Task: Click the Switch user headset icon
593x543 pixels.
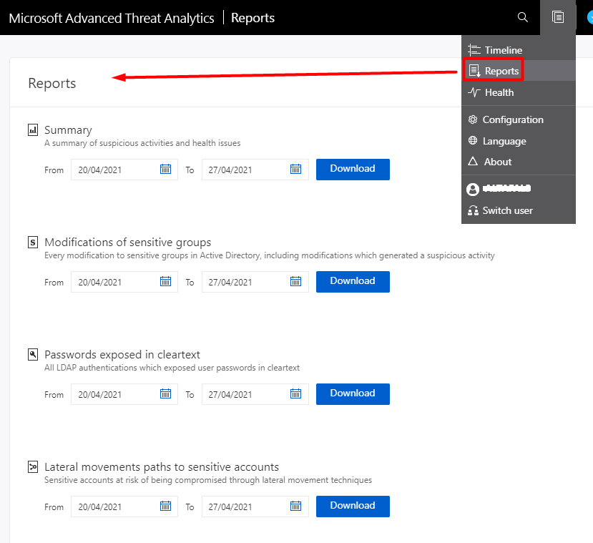Action: (x=473, y=210)
